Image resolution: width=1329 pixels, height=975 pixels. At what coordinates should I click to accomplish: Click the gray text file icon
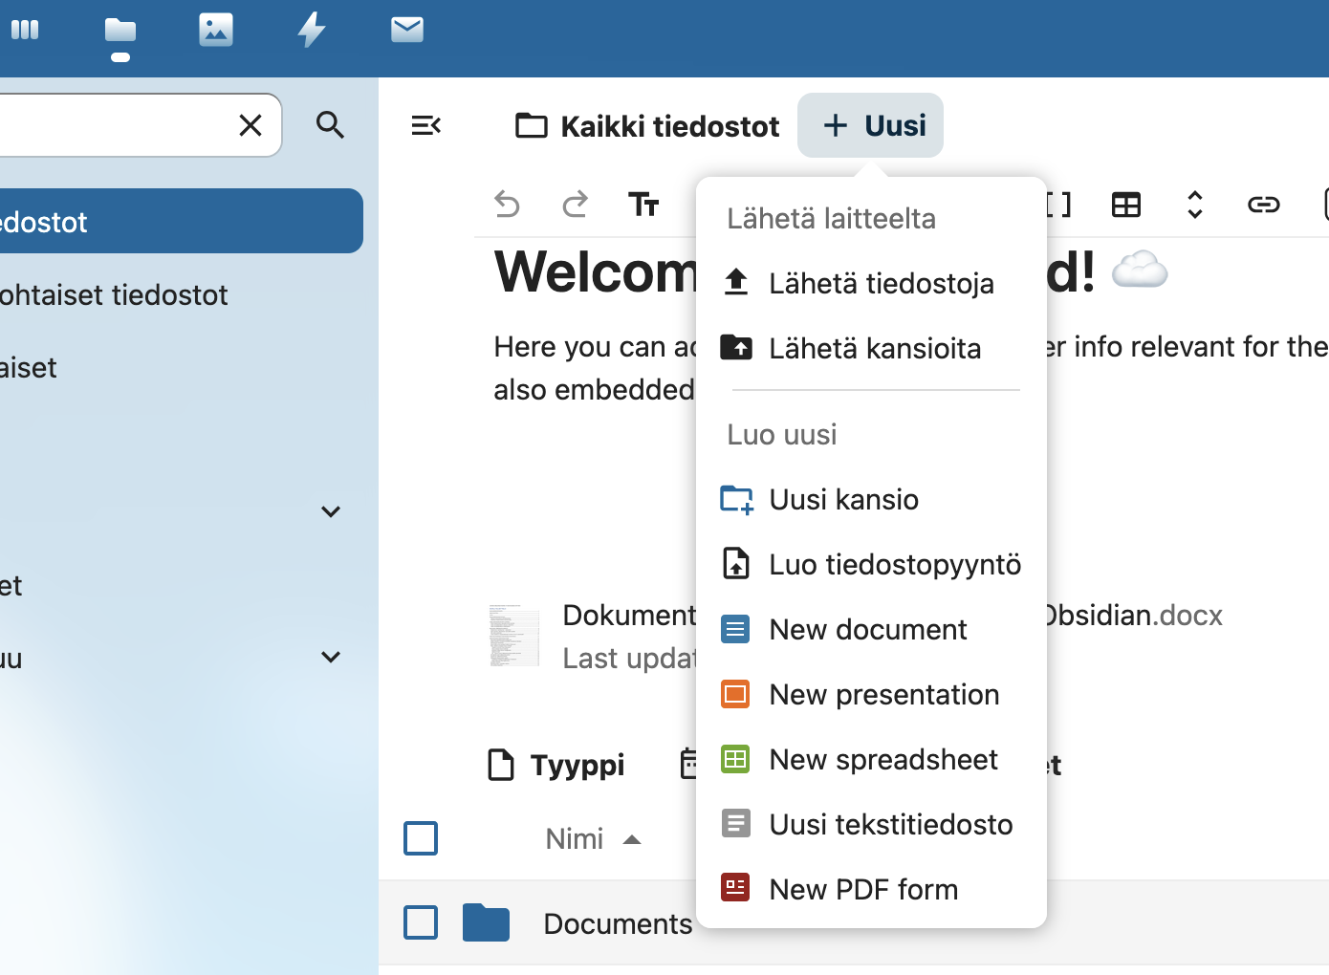735,823
